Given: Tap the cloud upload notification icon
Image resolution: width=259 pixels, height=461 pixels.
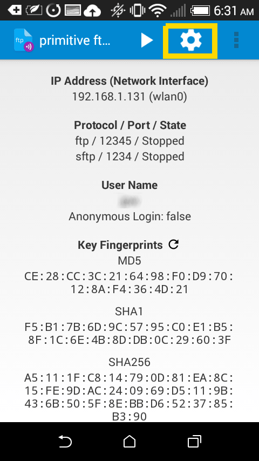Looking at the screenshot, I should (92, 11).
